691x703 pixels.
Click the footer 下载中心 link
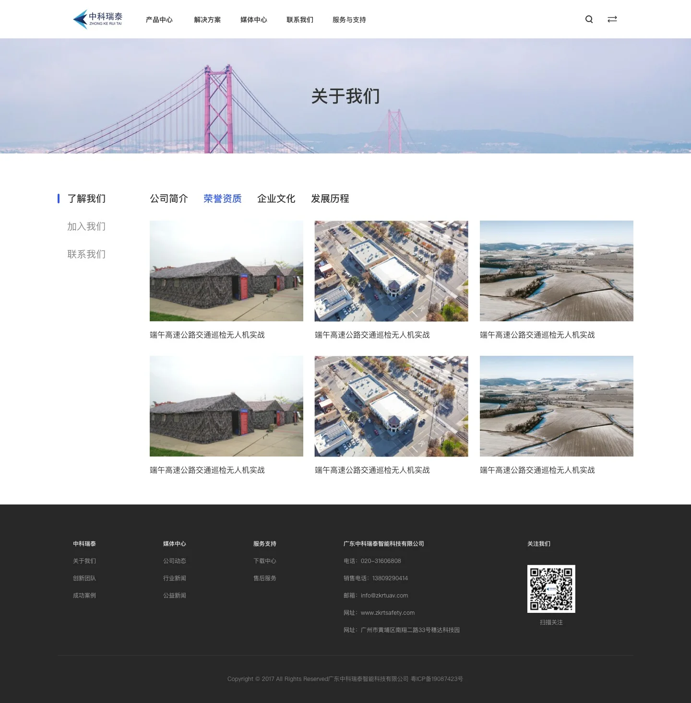(265, 561)
